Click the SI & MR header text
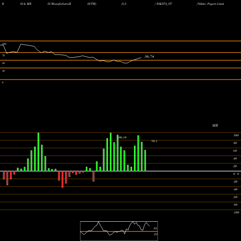This screenshot has width=241, height=241. click(x=26, y=4)
